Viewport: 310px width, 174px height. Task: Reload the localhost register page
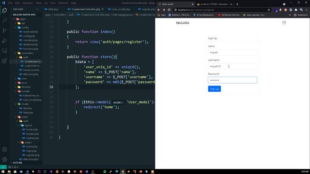point(169,10)
